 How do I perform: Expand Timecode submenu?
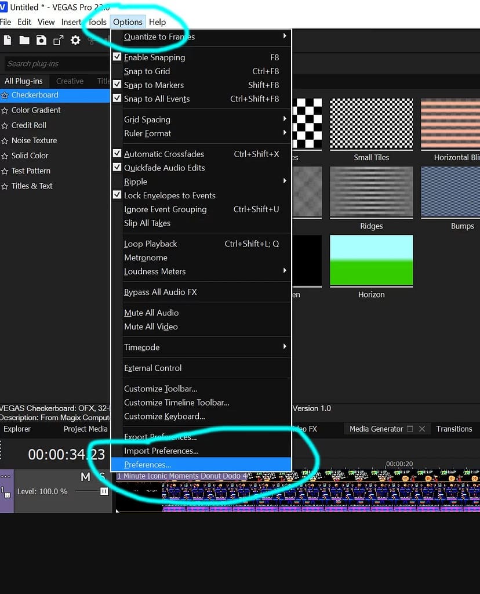(x=201, y=347)
